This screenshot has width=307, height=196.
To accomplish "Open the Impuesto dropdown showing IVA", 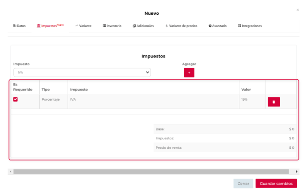I will coord(82,72).
